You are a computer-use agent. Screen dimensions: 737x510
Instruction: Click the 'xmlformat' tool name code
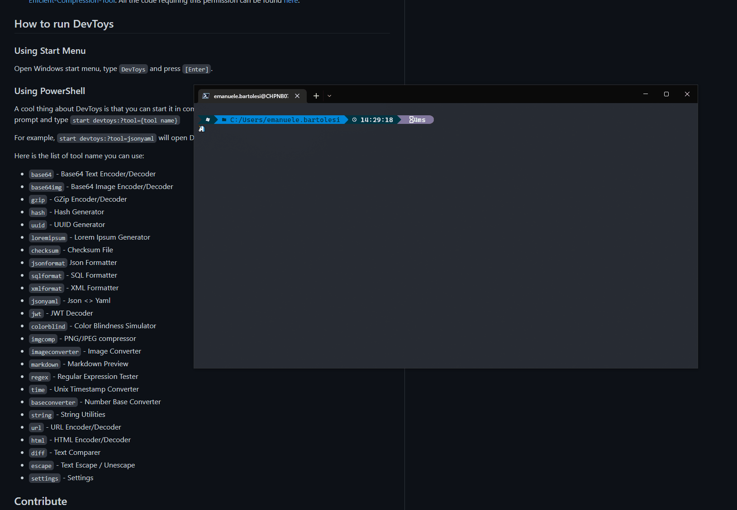click(x=47, y=288)
